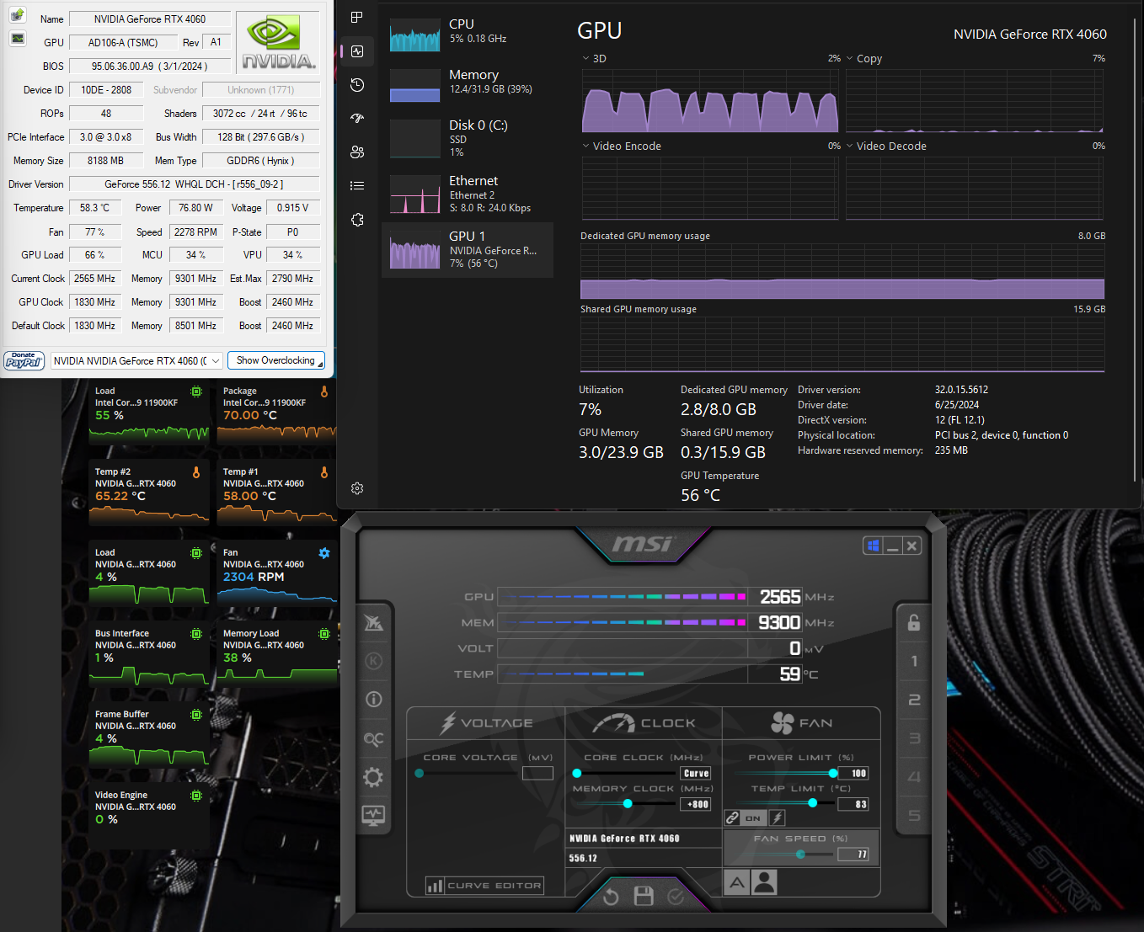This screenshot has height=932, width=1144.
Task: Apply Afterburner settings with checkmark icon
Action: coord(676,897)
